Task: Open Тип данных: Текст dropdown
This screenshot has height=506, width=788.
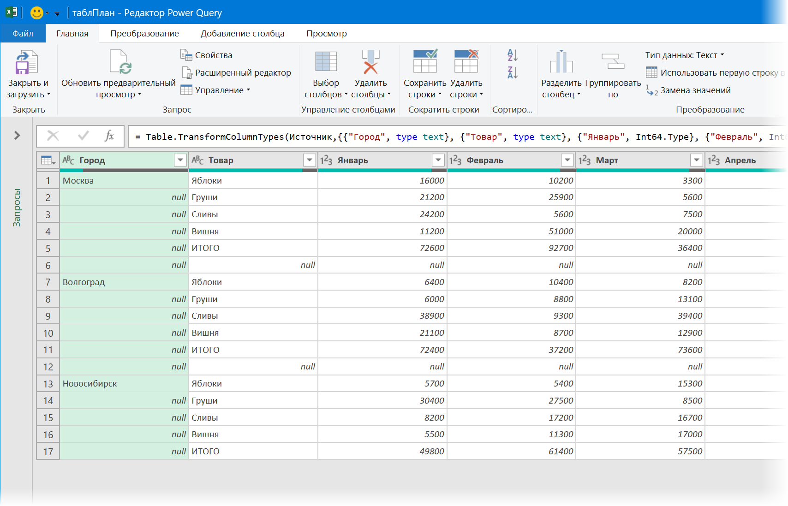Action: click(685, 55)
